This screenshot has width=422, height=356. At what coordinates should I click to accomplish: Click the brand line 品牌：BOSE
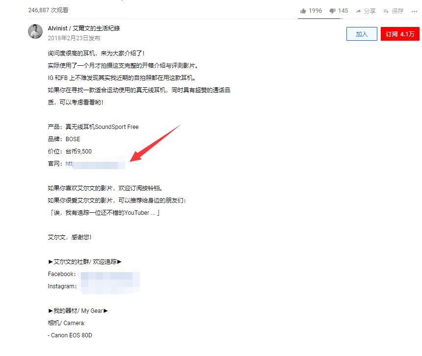[x=64, y=139]
